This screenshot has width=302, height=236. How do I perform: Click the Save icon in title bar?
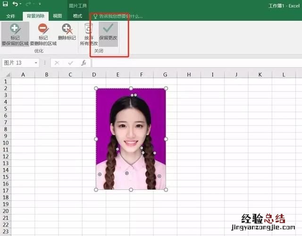[x=5, y=4]
